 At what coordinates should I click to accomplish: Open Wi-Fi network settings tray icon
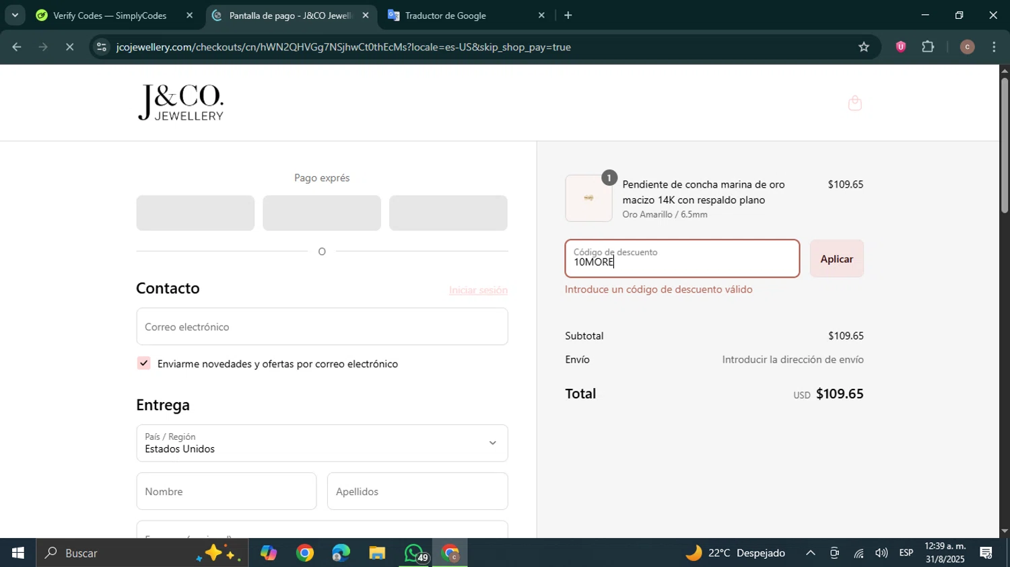[x=858, y=553]
